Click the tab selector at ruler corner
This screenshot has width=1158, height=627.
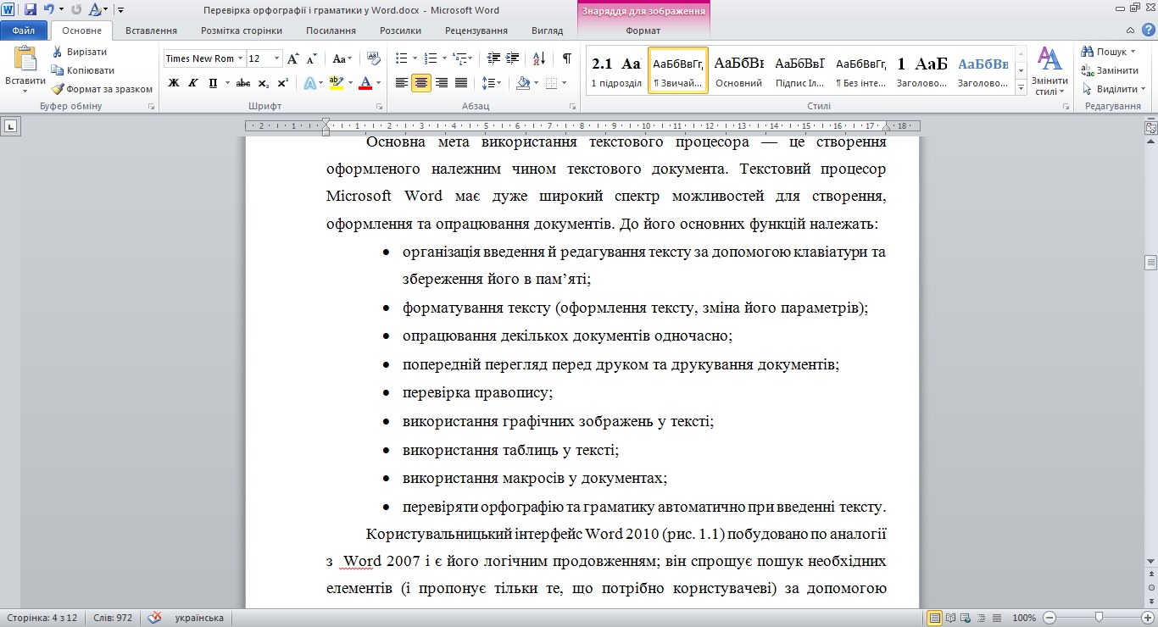pyautogui.click(x=11, y=128)
